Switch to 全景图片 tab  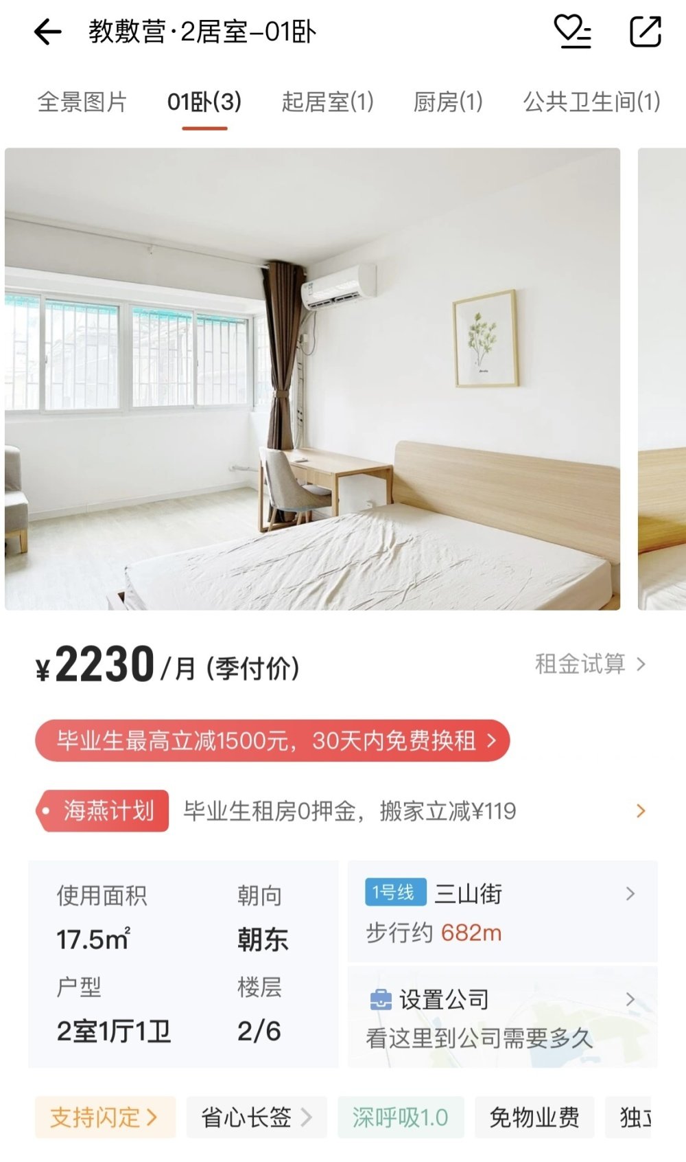click(x=82, y=102)
